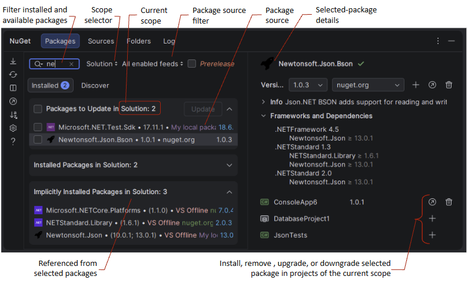Select the Discover tab
468x283 pixels.
[95, 85]
